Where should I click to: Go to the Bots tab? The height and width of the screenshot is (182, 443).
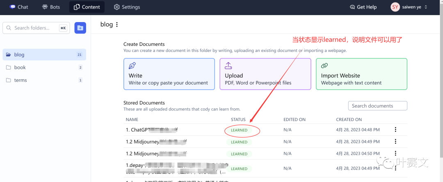(50, 7)
